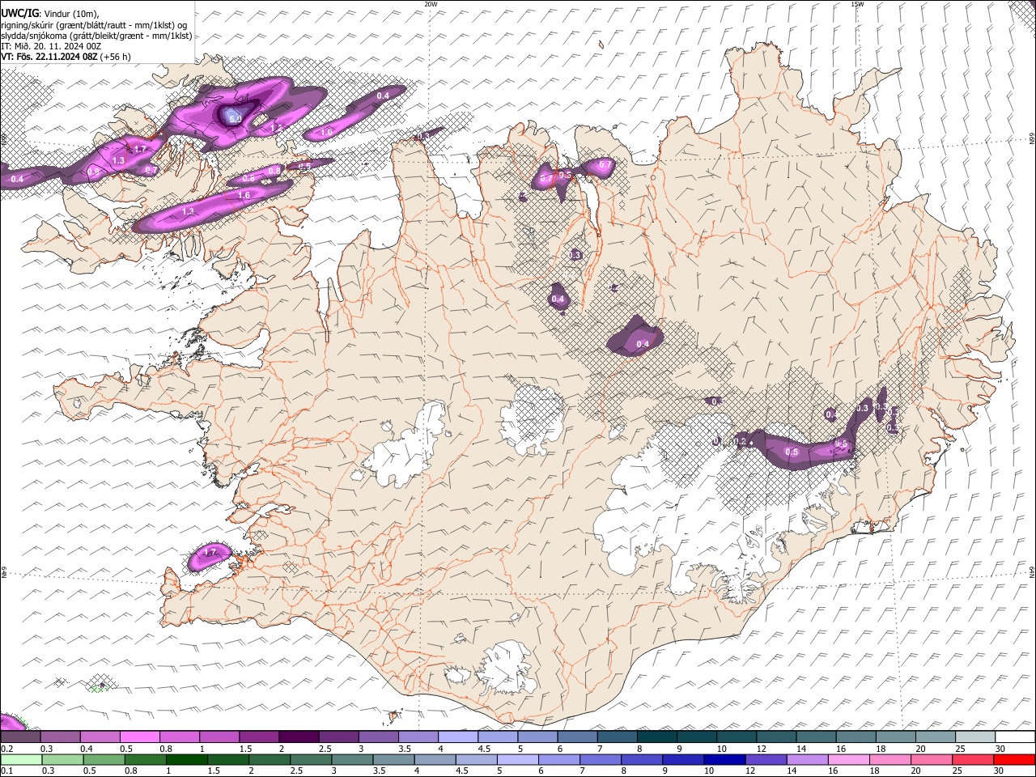This screenshot has width=1036, height=777.
Task: Click the 'UWC/IG' bold title text
Action: (19, 13)
